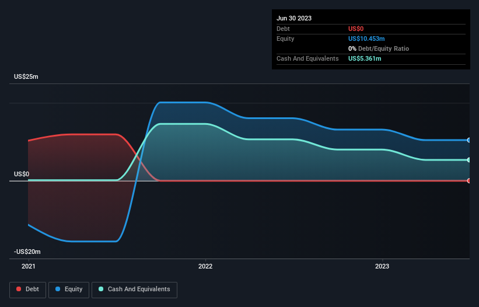Click the US$10.453m equity value
This screenshot has height=307, width=479.
point(366,39)
